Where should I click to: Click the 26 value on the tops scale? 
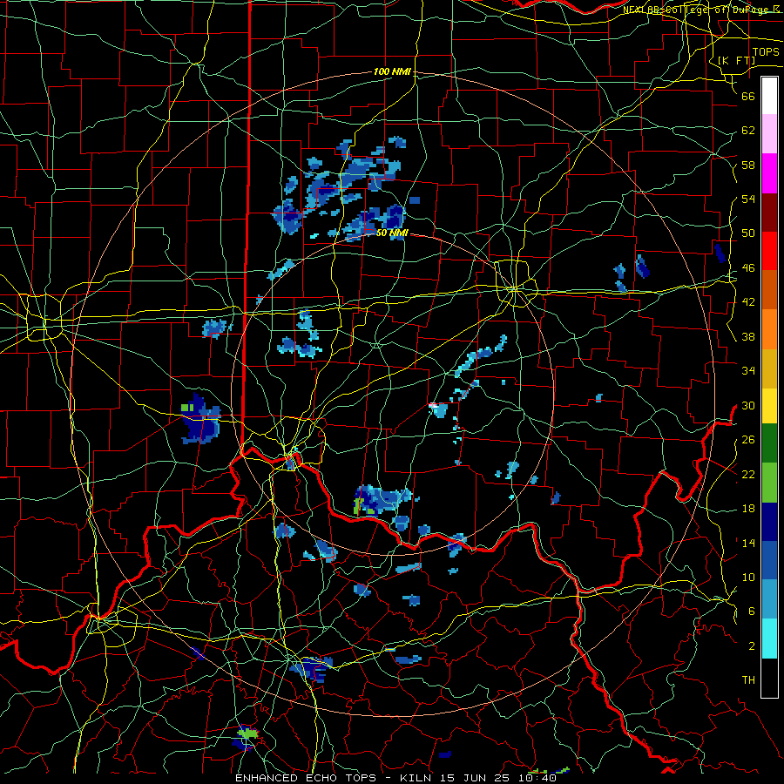[748, 440]
